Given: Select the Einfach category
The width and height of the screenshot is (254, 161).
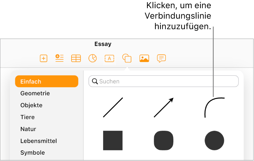Looking at the screenshot, I should click(x=47, y=82).
